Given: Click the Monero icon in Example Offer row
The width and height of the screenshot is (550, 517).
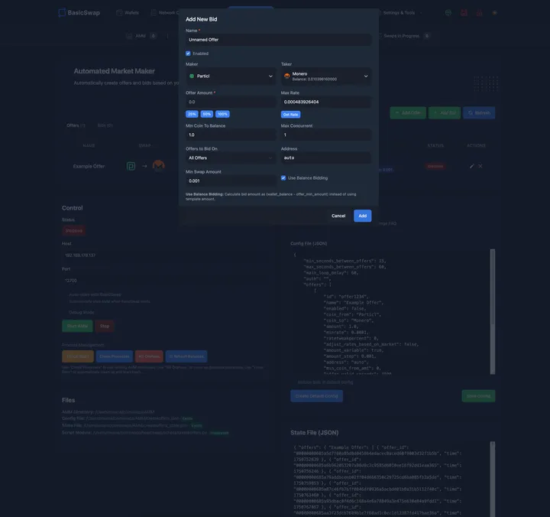Looking at the screenshot, I should tap(159, 166).
